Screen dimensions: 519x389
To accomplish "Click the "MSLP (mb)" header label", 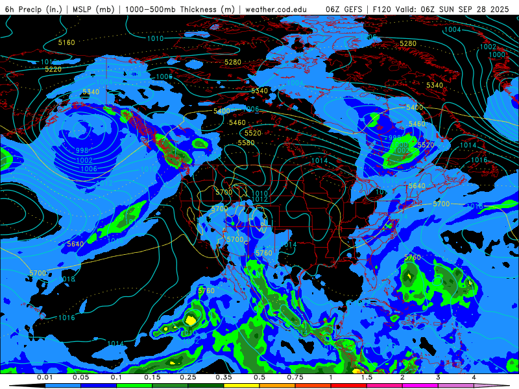I will pyautogui.click(x=93, y=9).
